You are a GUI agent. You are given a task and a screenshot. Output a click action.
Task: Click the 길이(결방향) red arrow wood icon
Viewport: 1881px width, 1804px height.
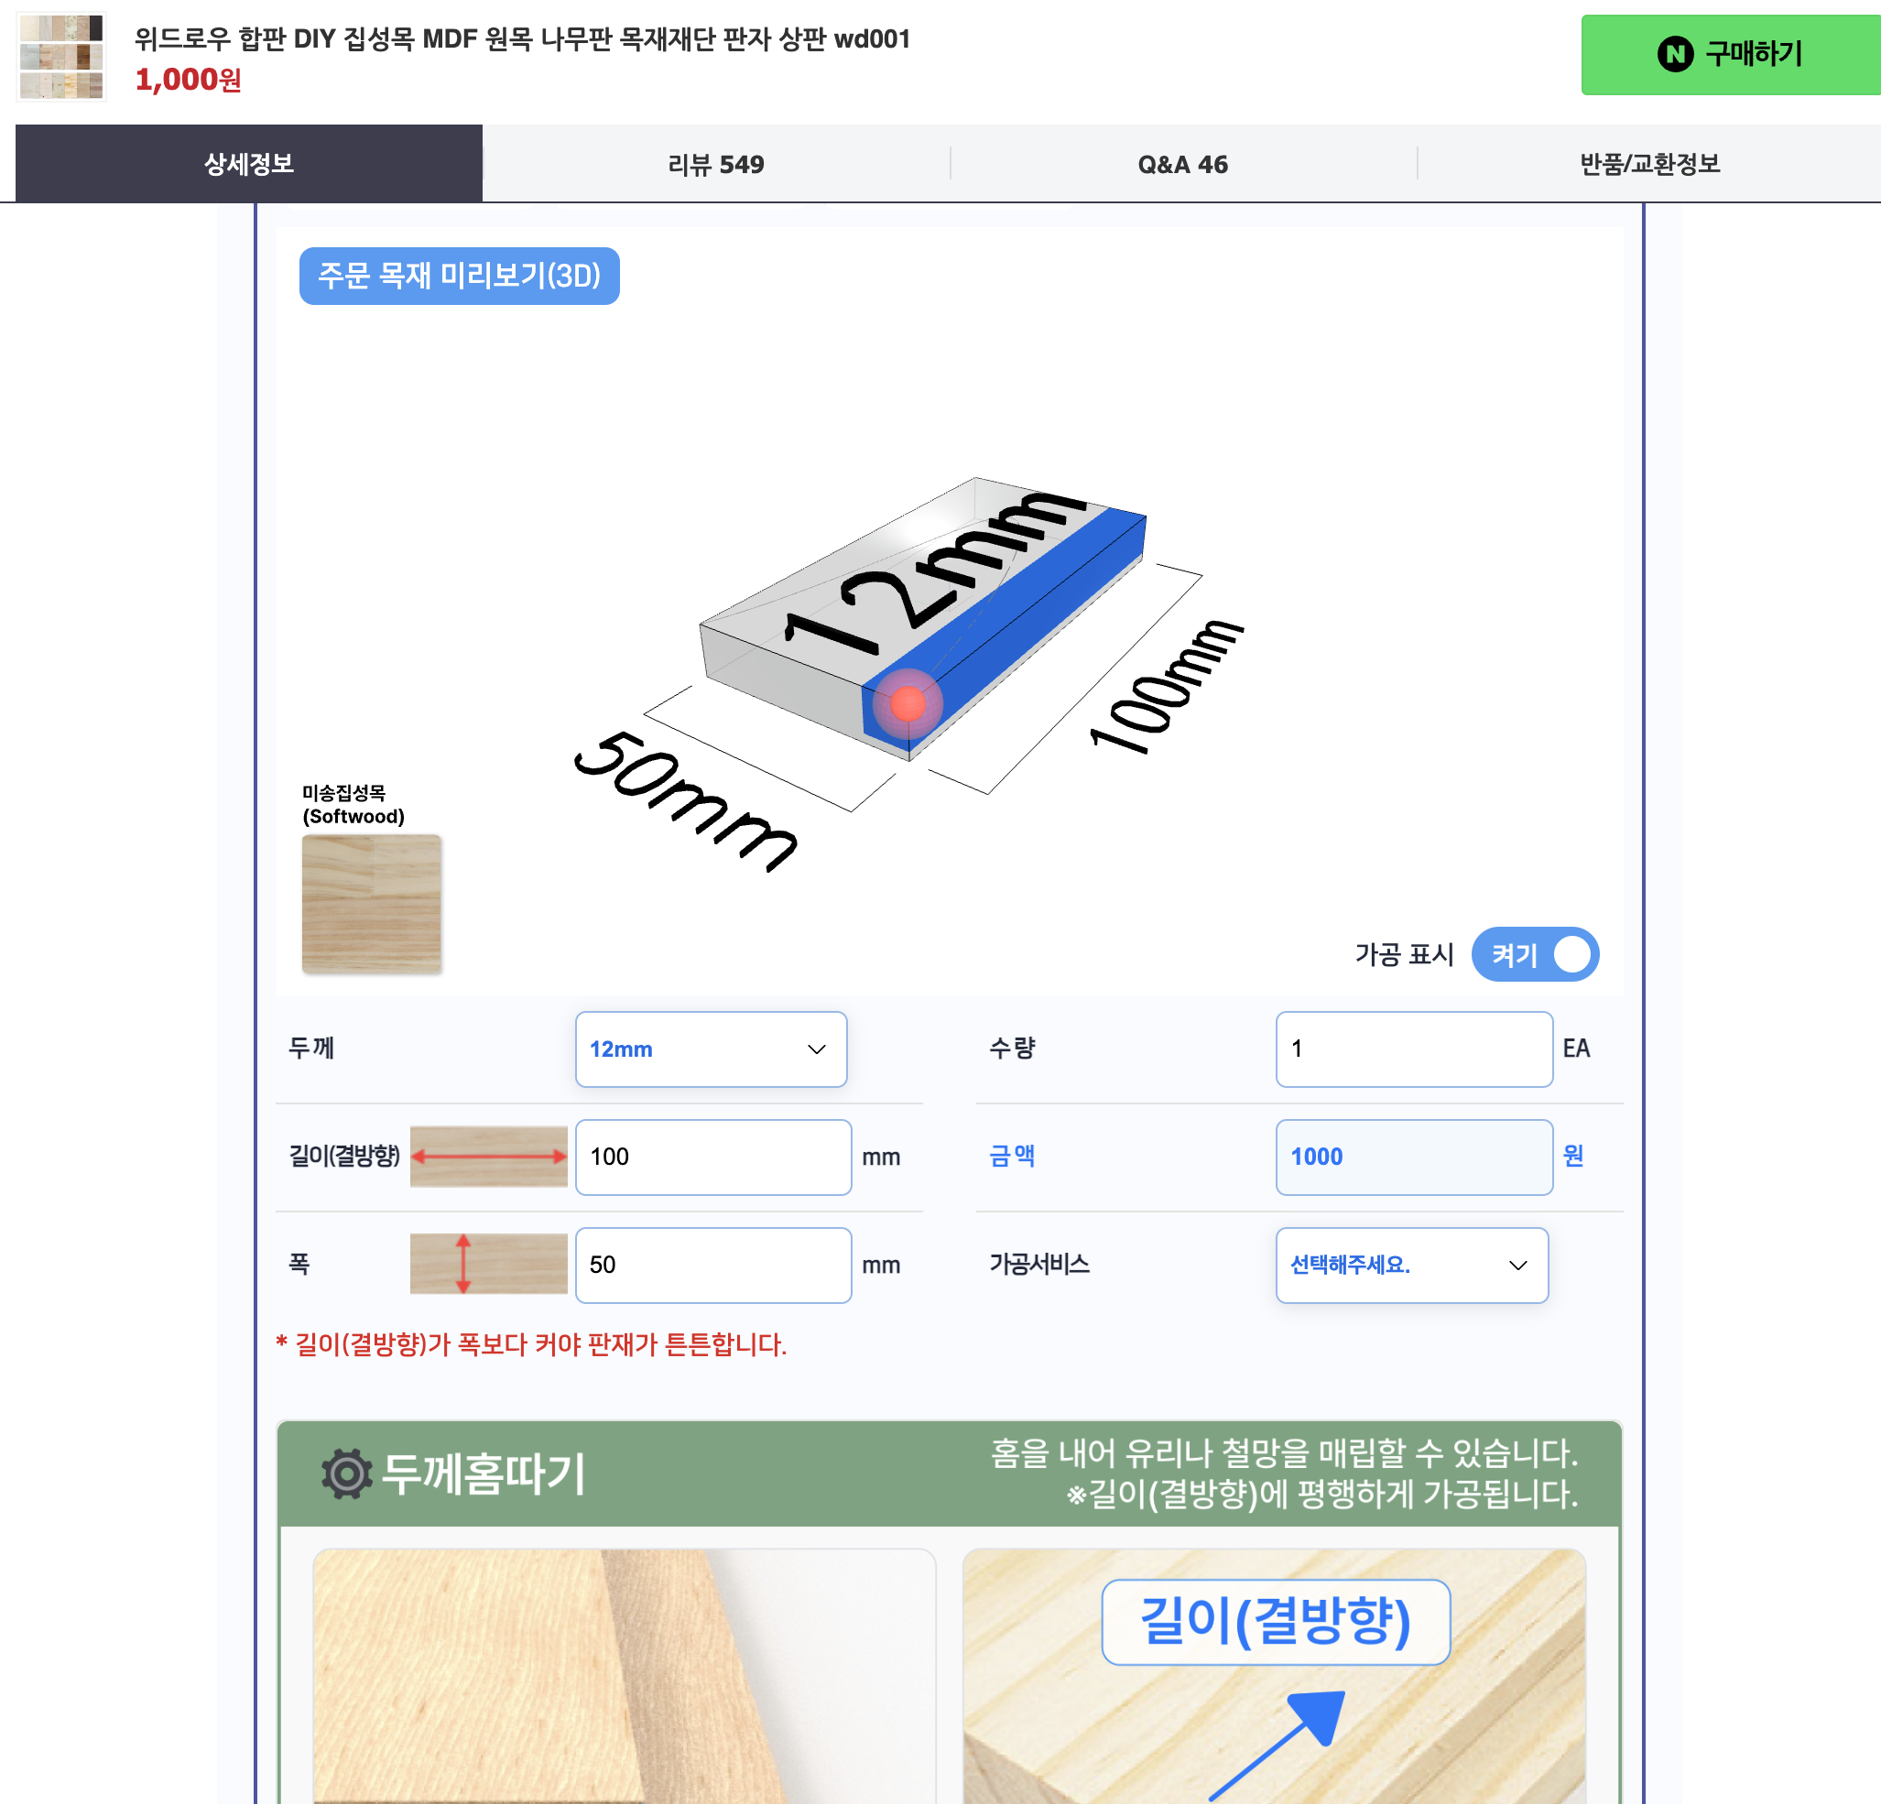pos(488,1157)
